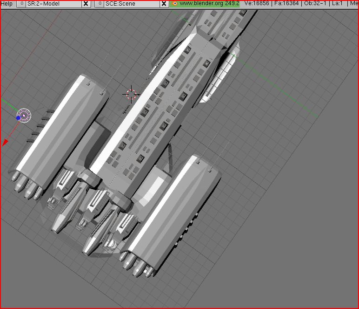Select the lamp object with concentric circles
This screenshot has width=359, height=309.
pos(24,115)
